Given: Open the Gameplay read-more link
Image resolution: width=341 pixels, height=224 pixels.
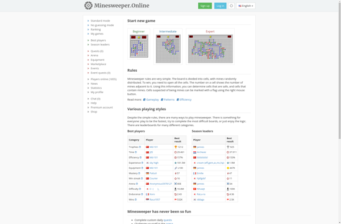Looking at the screenshot, I should 152,99.
